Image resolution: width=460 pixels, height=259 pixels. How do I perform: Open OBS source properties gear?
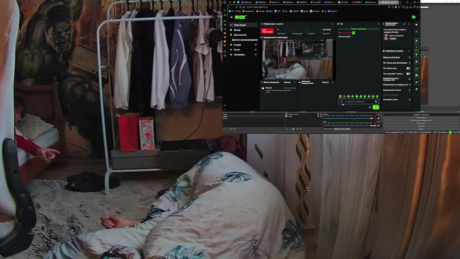tap(293, 129)
